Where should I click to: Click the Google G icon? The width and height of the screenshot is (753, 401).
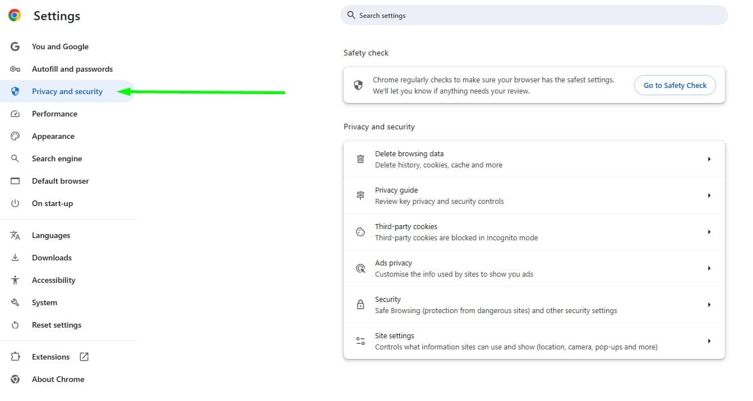click(15, 46)
